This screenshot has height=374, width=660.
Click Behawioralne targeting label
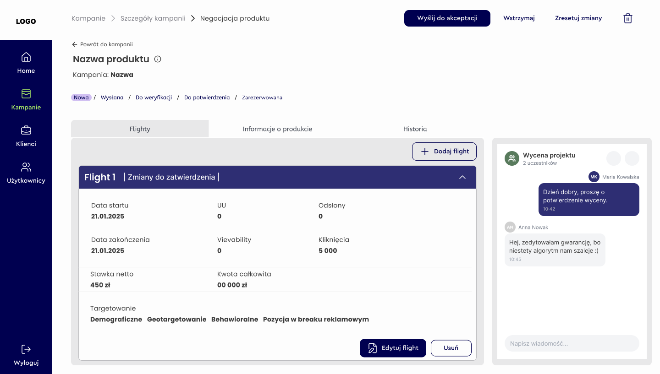coord(235,320)
